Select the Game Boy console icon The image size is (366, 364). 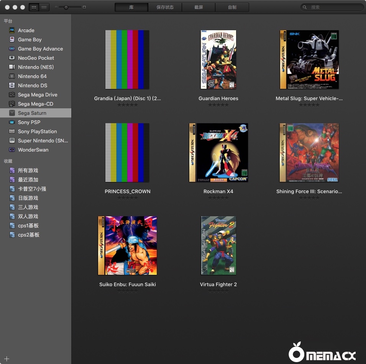click(12, 39)
